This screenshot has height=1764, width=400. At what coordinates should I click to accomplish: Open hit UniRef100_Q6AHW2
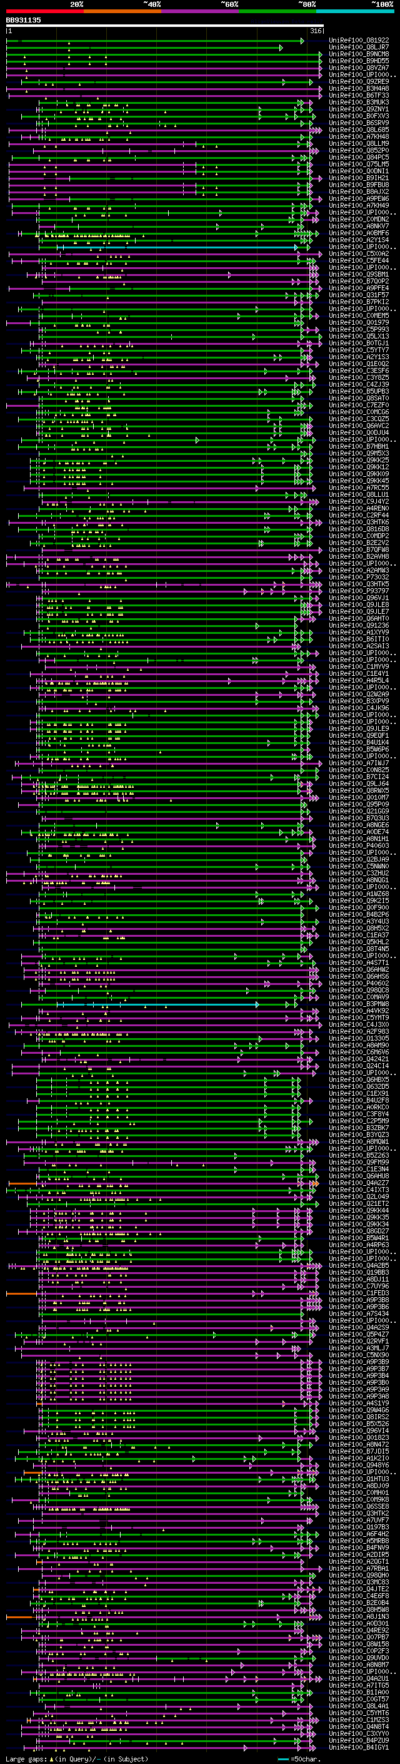click(x=359, y=970)
